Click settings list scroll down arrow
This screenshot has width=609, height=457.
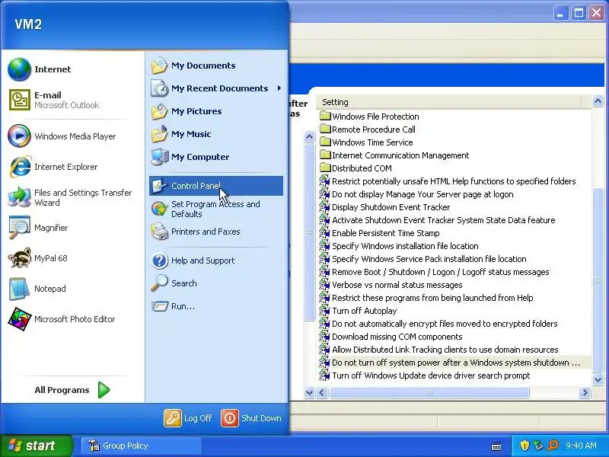[598, 379]
